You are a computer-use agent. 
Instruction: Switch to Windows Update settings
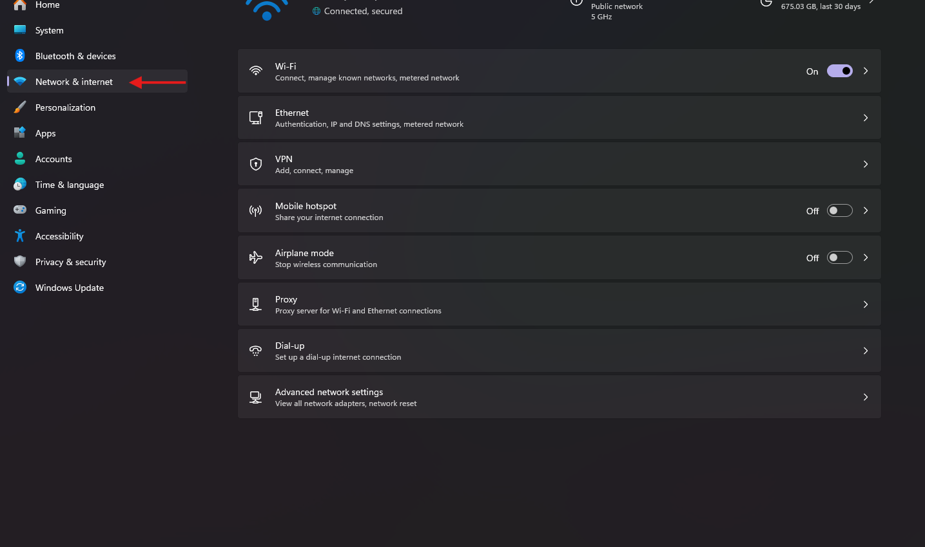point(69,287)
